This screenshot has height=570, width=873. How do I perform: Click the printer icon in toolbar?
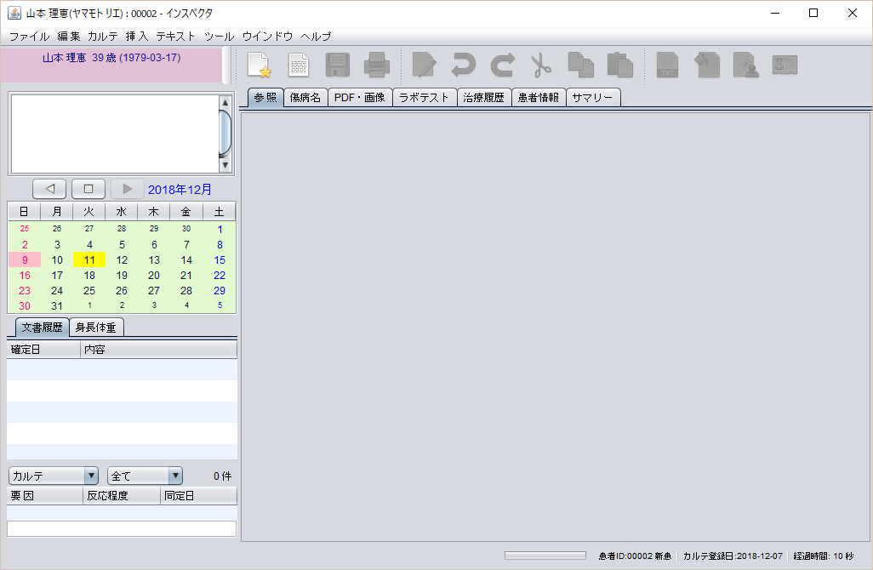[x=377, y=66]
